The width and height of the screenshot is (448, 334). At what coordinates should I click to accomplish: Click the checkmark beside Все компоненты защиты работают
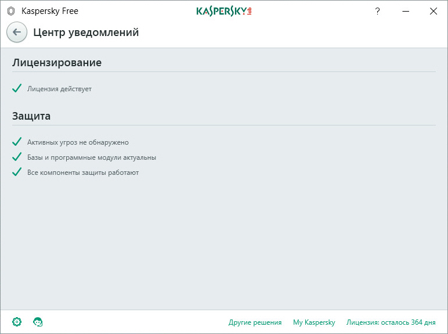(x=17, y=172)
